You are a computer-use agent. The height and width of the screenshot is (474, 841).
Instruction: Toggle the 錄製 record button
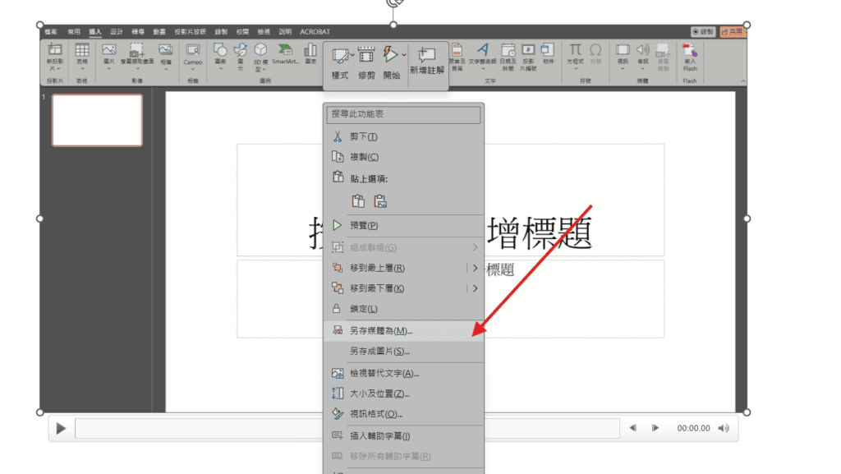click(703, 31)
